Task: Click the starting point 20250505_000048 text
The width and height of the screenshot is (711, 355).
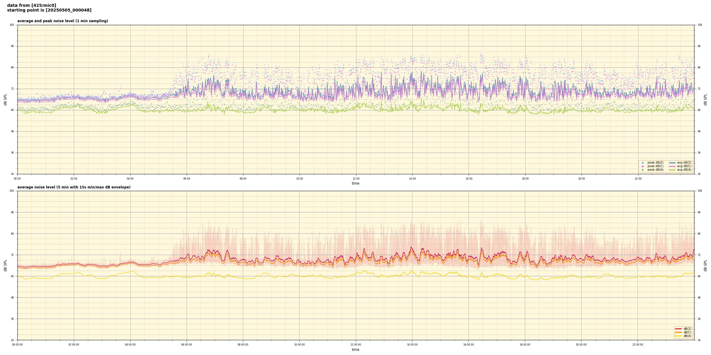Action: [x=49, y=10]
